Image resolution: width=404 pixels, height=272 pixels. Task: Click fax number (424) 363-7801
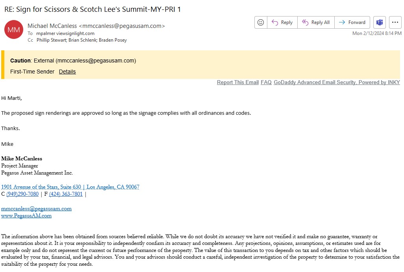click(66, 194)
